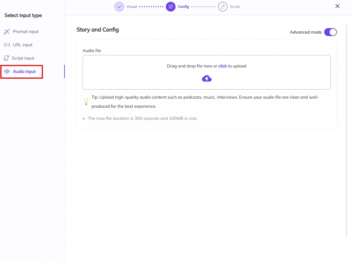This screenshot has height=262, width=352.
Task: Click the audio file drop zone
Action: [x=206, y=72]
